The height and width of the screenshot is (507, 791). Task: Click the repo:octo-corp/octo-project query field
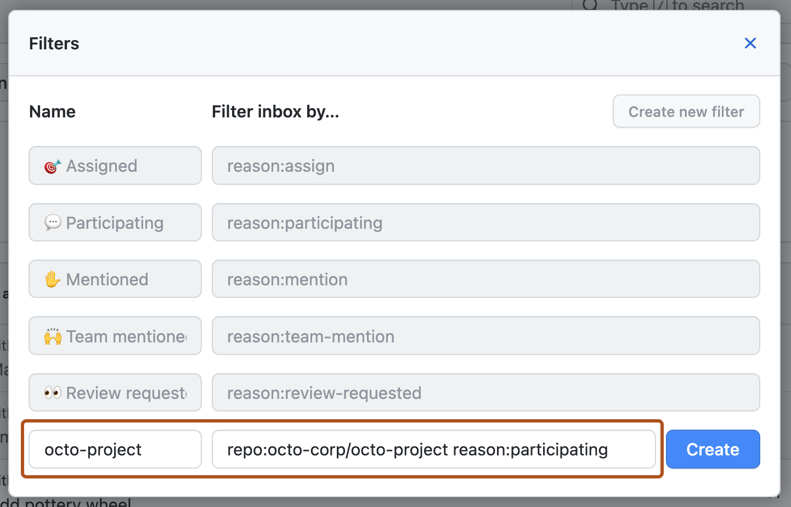(433, 449)
